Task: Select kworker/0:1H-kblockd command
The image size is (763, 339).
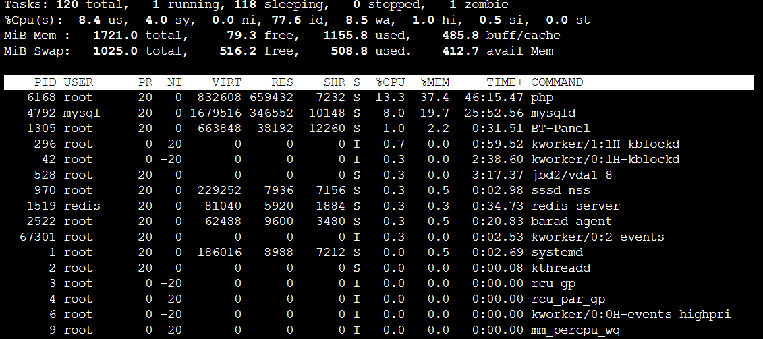Action: [605, 160]
